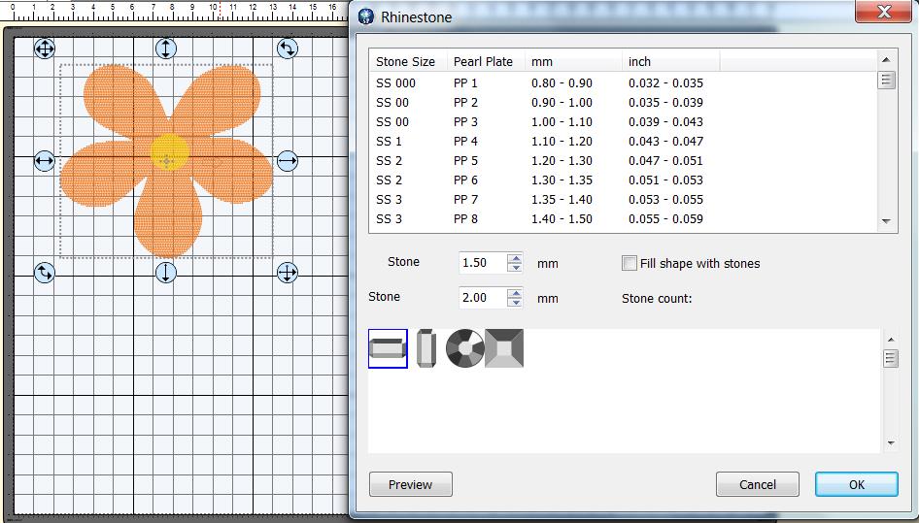Select the horizontal baguette stone shape
This screenshot has width=919, height=523.
[388, 348]
